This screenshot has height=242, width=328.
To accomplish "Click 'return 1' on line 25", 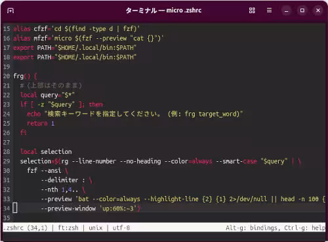I will click(41, 124).
